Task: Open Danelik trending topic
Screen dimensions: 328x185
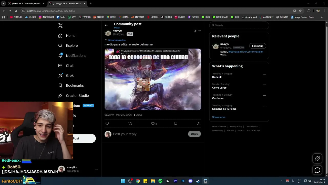Action: pyautogui.click(x=217, y=77)
